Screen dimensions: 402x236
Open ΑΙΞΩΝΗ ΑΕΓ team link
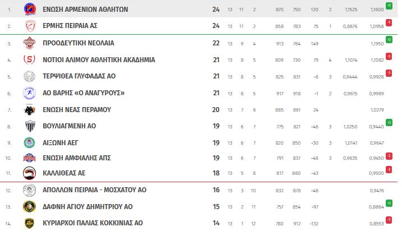60,143
